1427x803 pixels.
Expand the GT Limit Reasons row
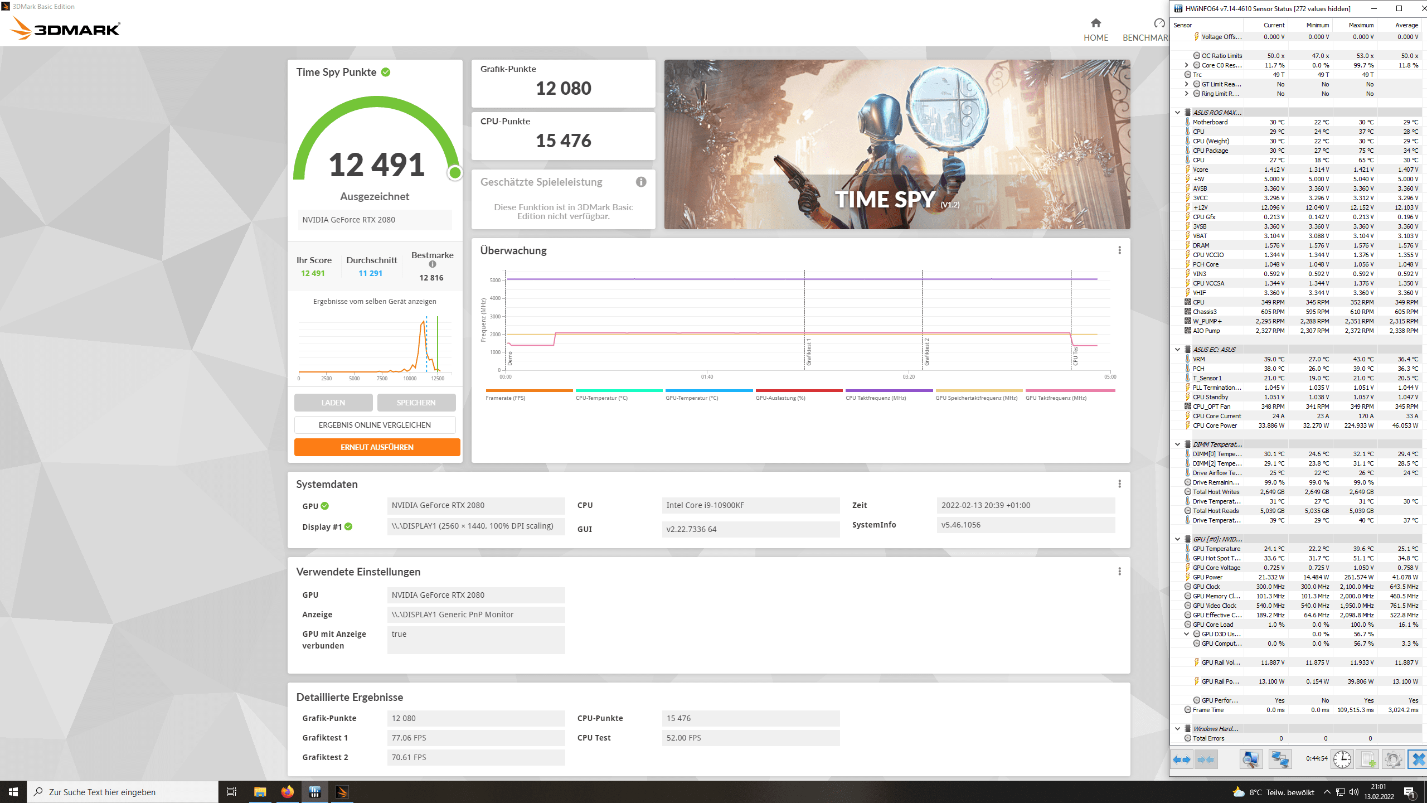(x=1186, y=84)
